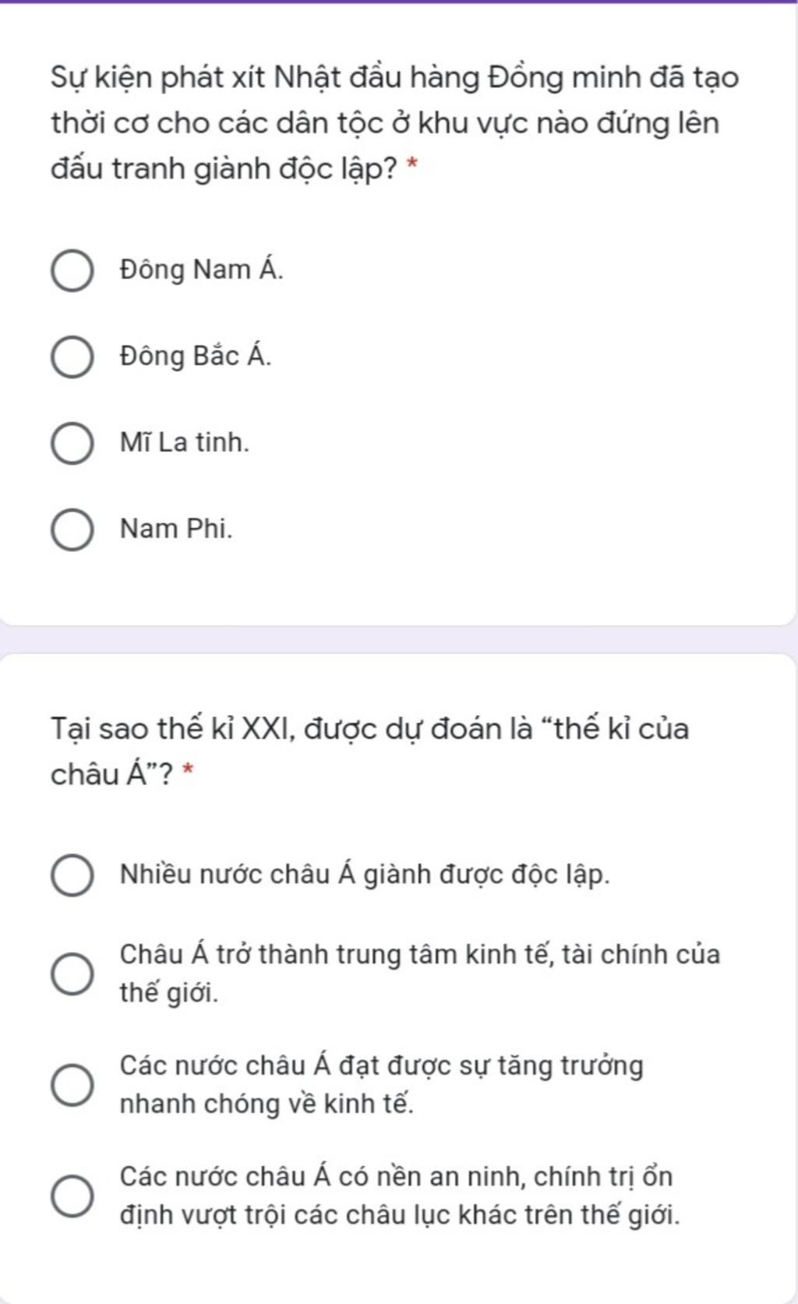Click the 'Đông Nam Á.' answer label text
Viewport: 798px width, 1304px height.
202,270
